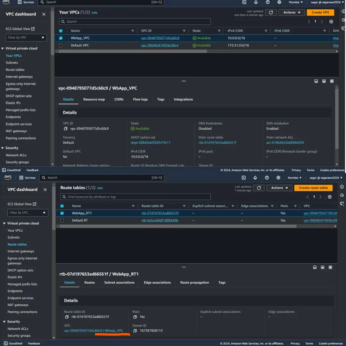Open settings gear in the upper console header
Viewport: 346px width, 346px height.
pos(279,2)
